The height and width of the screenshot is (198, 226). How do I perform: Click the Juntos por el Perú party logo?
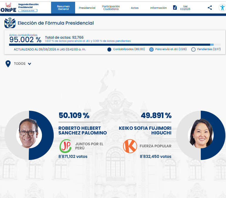coord(65,146)
